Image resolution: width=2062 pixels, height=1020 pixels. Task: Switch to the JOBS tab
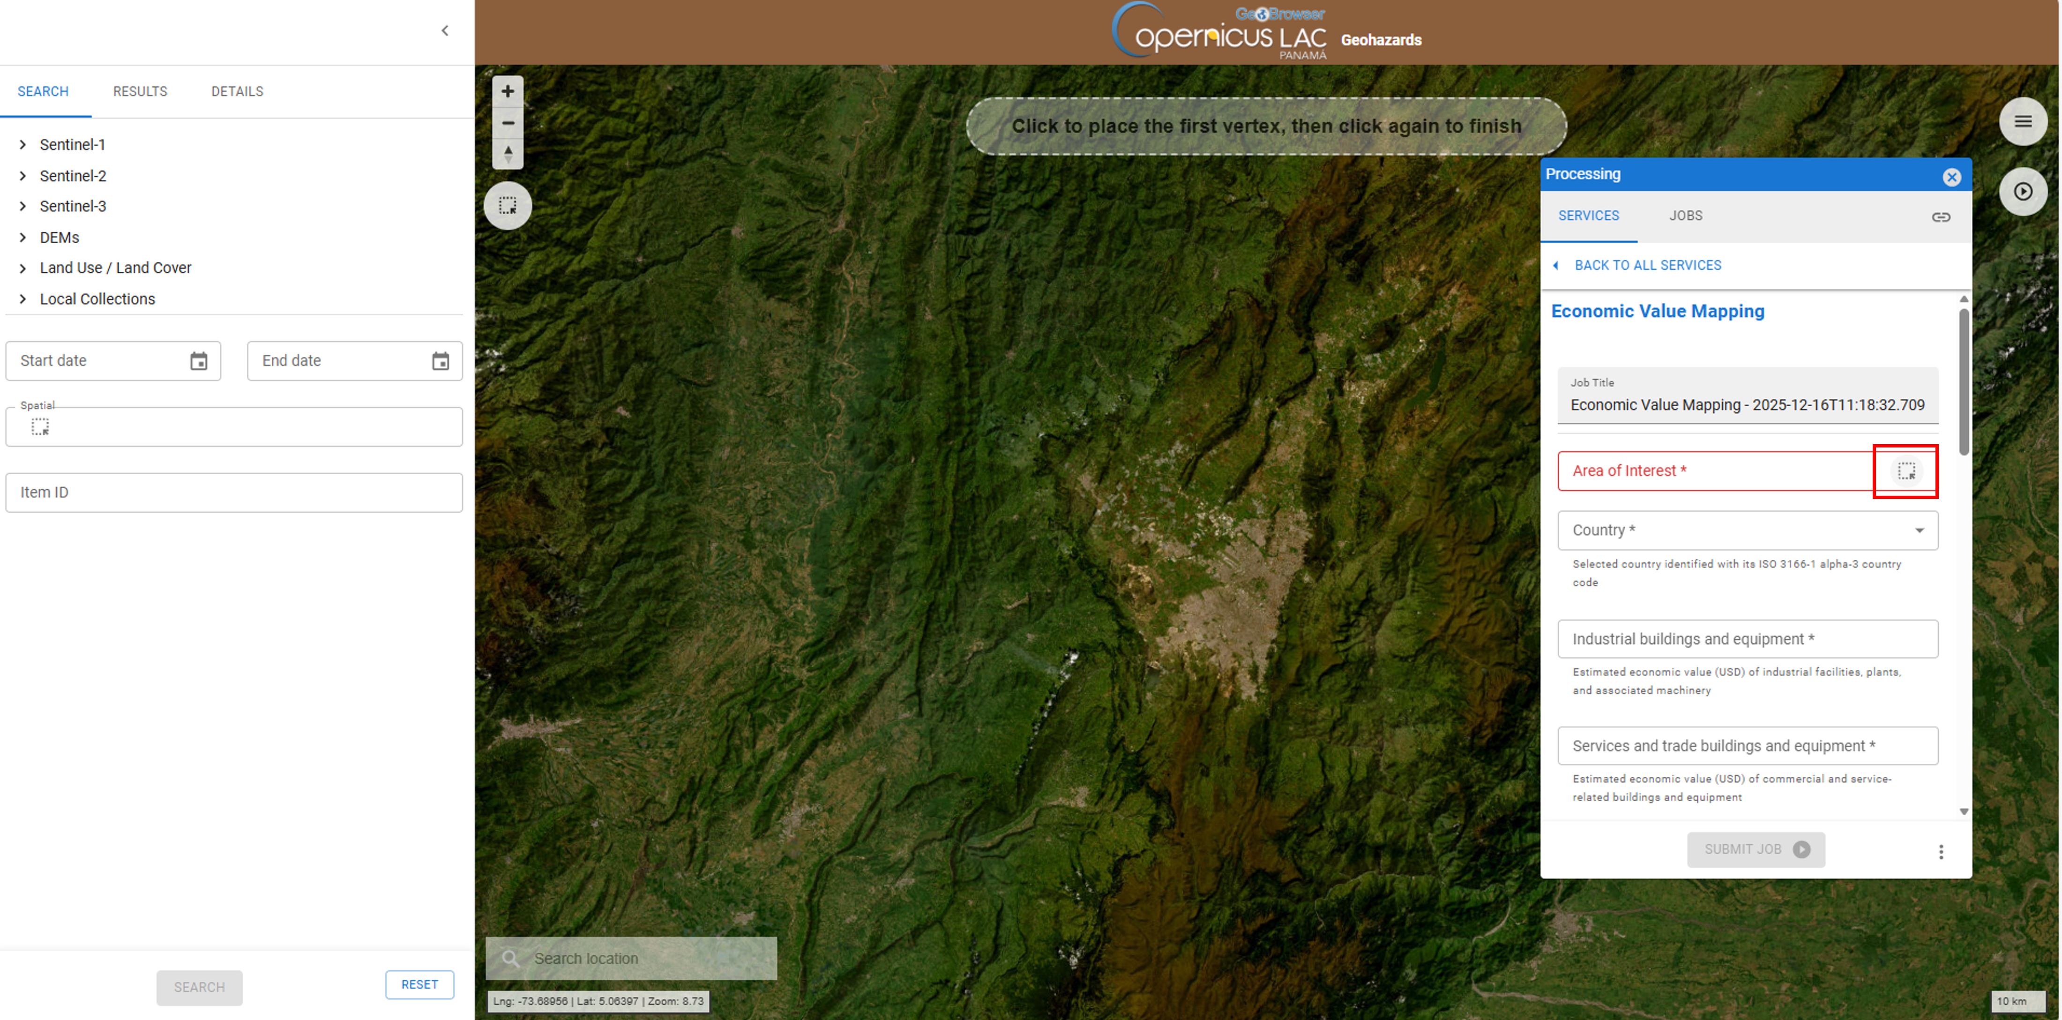pyautogui.click(x=1685, y=216)
